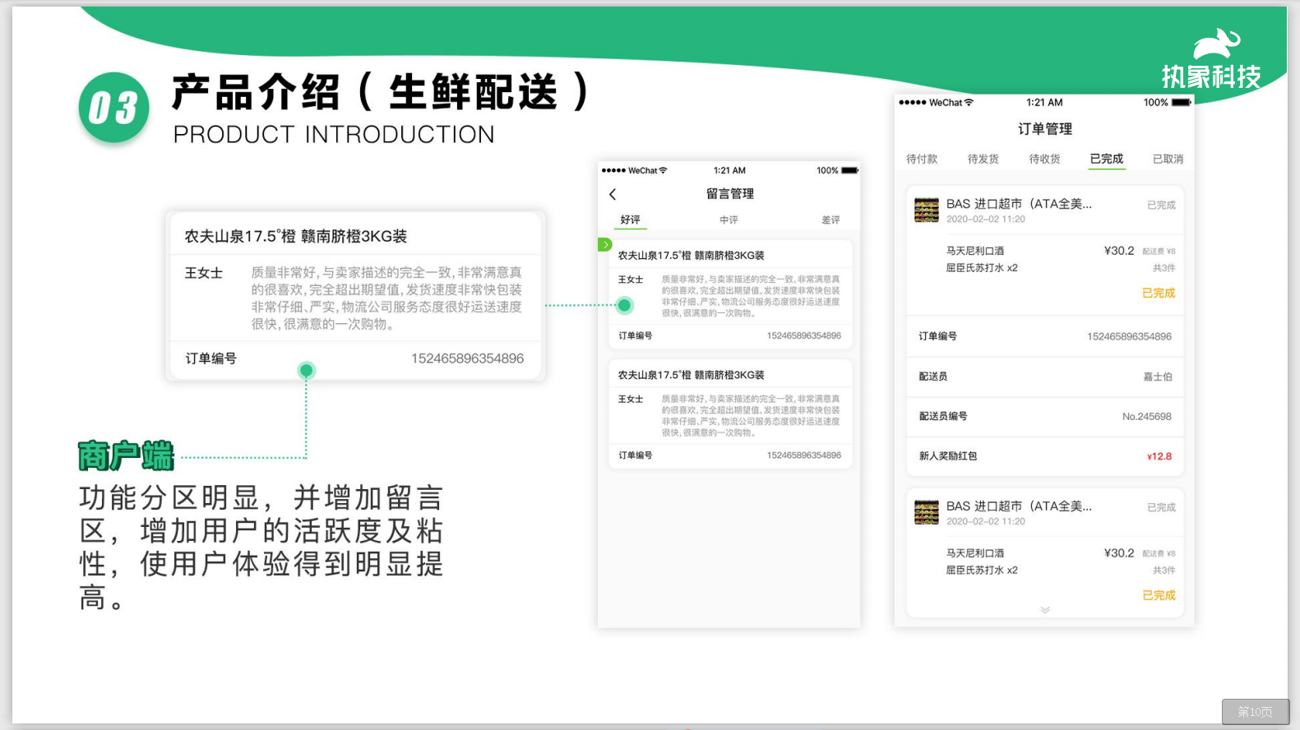
Task: Open the 差评 tab
Action: [830, 220]
